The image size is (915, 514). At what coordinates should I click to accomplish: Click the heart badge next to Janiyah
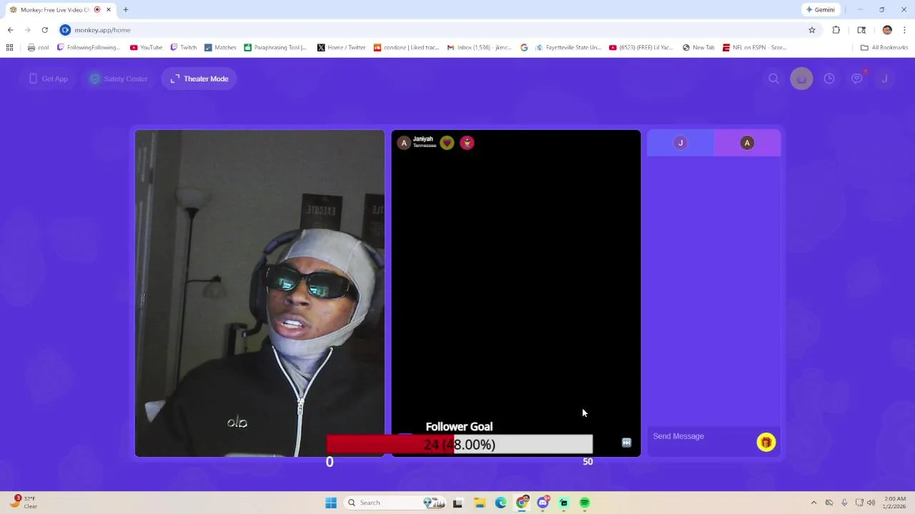click(447, 143)
